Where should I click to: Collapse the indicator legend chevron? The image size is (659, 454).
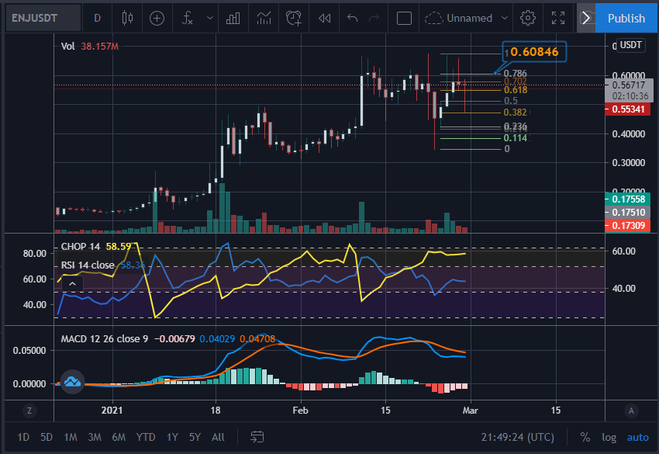click(x=72, y=284)
